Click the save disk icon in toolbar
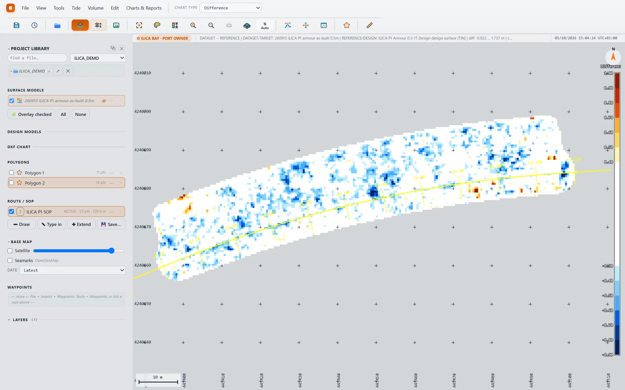The image size is (625, 390). [16, 25]
